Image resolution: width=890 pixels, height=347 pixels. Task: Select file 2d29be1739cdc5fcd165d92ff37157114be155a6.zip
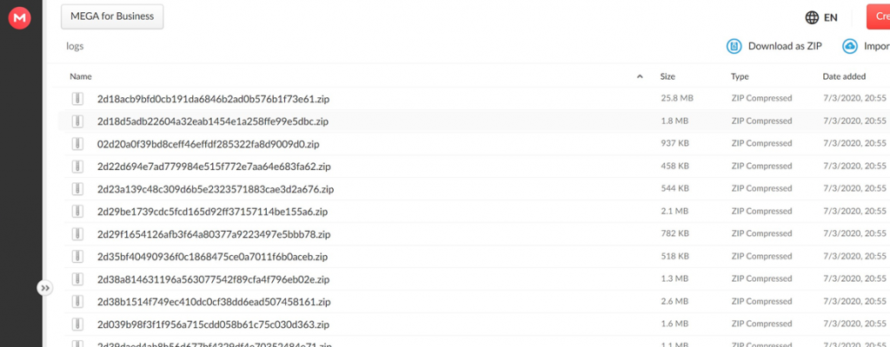pyautogui.click(x=212, y=212)
